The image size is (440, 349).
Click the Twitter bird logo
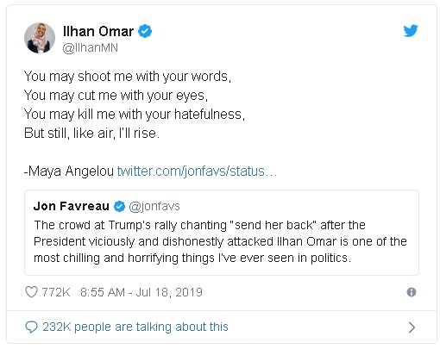[x=411, y=31]
